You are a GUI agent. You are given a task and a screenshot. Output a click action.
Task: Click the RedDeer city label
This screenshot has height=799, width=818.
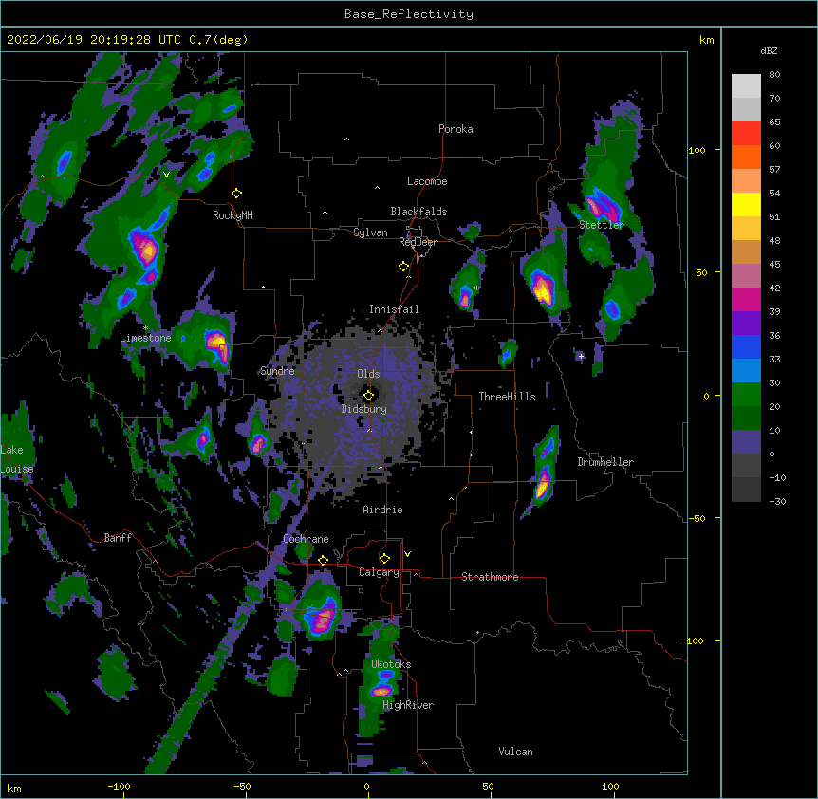click(418, 242)
